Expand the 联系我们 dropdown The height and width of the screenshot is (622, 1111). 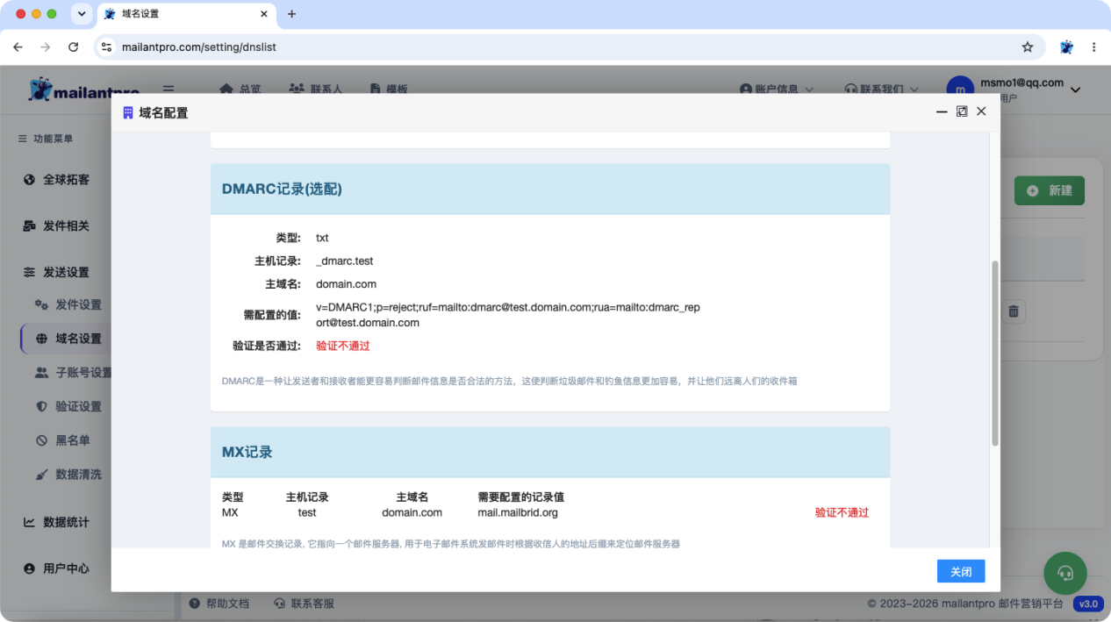[882, 89]
